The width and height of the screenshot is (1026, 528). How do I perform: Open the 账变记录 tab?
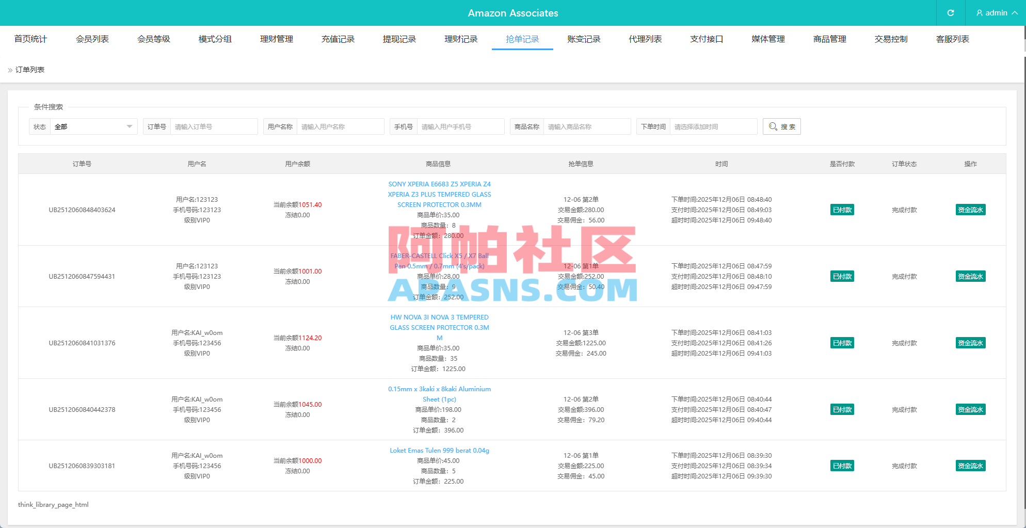(x=584, y=39)
